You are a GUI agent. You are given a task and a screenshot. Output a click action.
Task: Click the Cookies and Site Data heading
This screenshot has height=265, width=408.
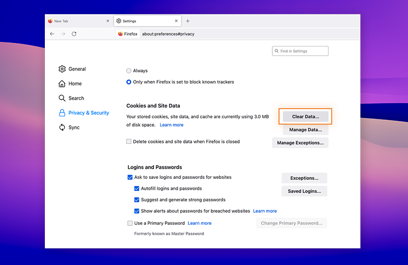click(153, 106)
